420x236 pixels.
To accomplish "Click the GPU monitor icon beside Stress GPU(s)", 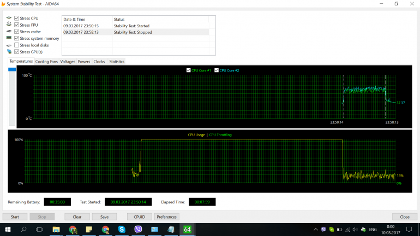I will point(9,51).
